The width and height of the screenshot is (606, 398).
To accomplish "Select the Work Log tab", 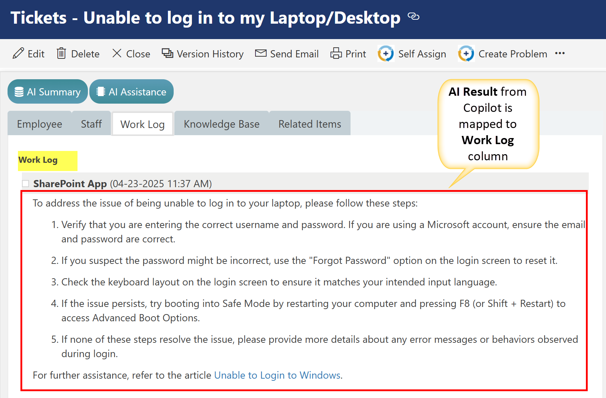I will [142, 124].
